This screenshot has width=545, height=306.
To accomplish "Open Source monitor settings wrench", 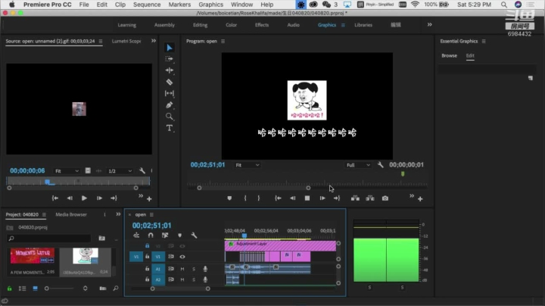I will (x=142, y=170).
